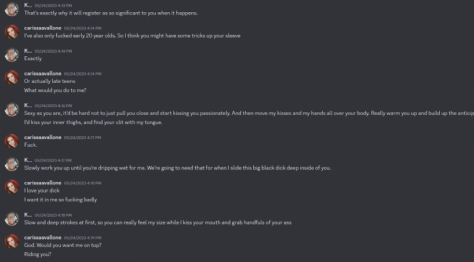The image size is (474, 262).
Task: Select K's avatar on the 4:17 PM message
Action: point(12,164)
